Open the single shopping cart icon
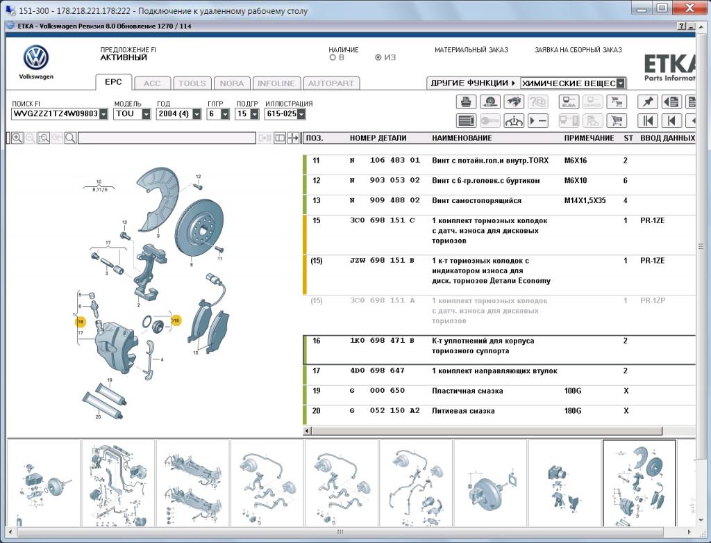 pos(617,121)
